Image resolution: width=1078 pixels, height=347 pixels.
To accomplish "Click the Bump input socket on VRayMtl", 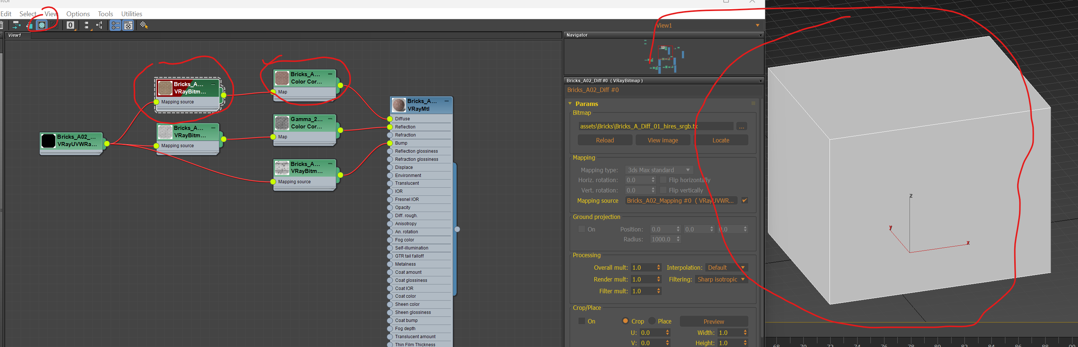I will (x=390, y=143).
